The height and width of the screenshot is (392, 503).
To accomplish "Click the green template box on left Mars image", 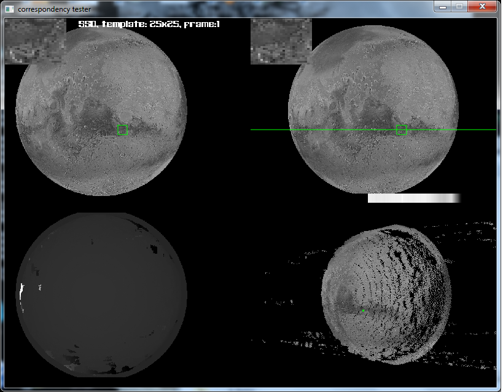I will click(x=122, y=130).
